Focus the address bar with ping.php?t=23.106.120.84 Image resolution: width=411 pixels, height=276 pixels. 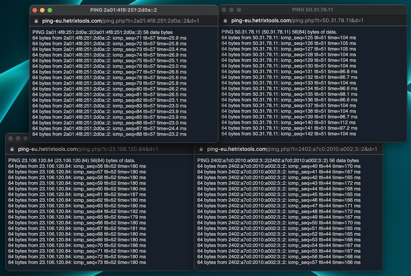pyautogui.click(x=88, y=149)
